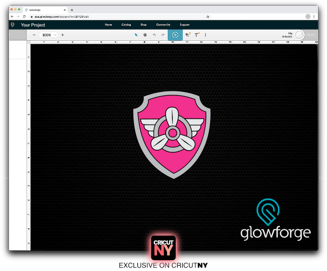Select the pink shield badge artwork
This screenshot has width=327, height=271.
pos(172,135)
